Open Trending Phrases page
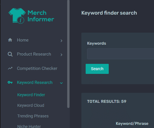This screenshot has width=154, height=128. coord(33,116)
